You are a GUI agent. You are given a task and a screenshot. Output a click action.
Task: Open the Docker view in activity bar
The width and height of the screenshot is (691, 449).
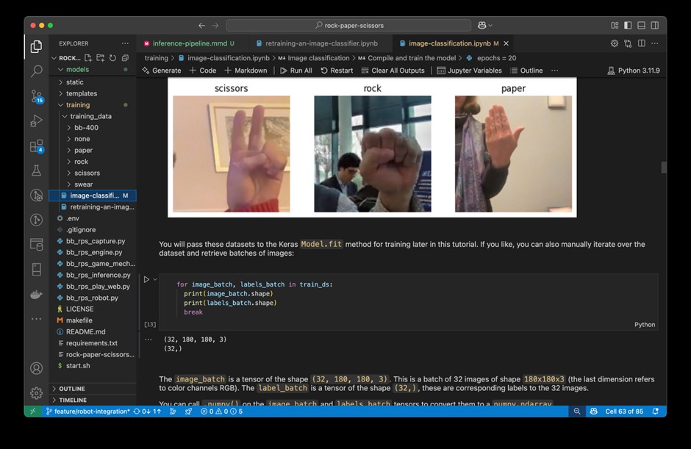coord(36,295)
